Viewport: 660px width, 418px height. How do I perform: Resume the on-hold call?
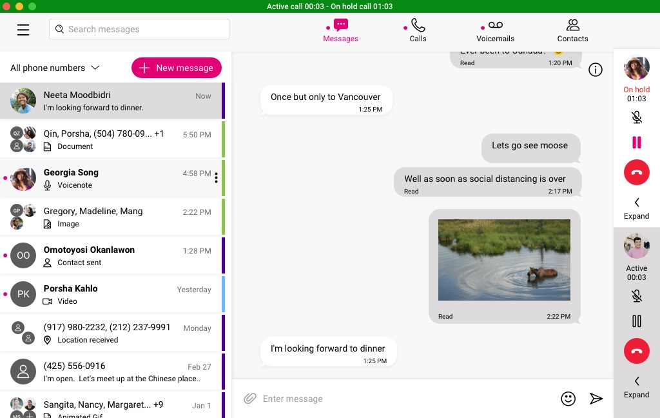636,143
